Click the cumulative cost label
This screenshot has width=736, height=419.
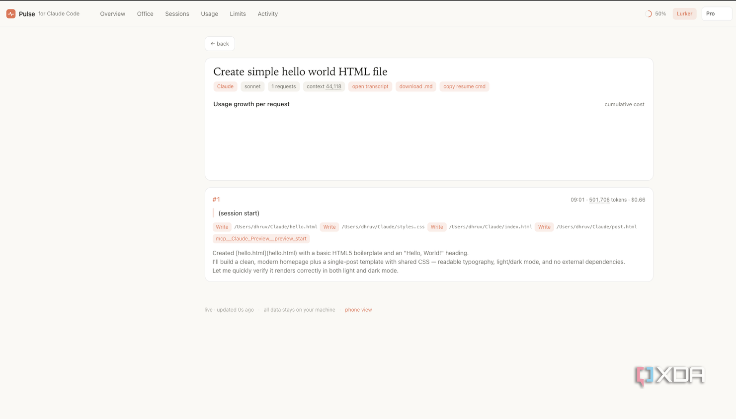(624, 104)
